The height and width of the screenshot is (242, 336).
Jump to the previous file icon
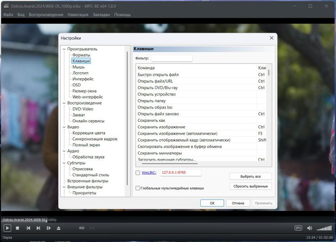point(28,228)
